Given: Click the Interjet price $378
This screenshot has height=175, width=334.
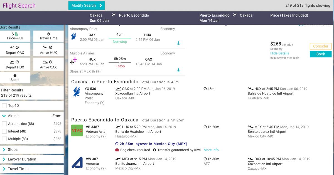Looking at the screenshot, I should (57, 131).
